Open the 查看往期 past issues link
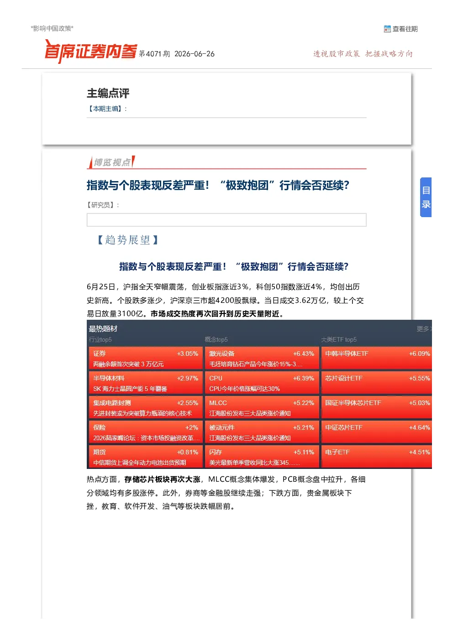 (x=405, y=29)
